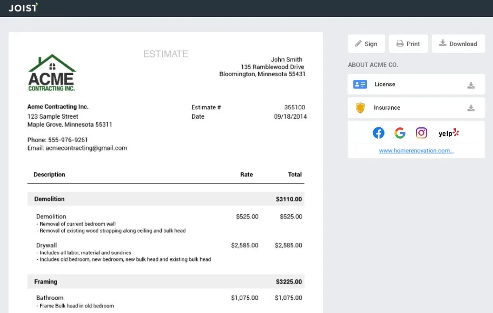Download the License document
This screenshot has height=313, width=493.
pos(471,85)
